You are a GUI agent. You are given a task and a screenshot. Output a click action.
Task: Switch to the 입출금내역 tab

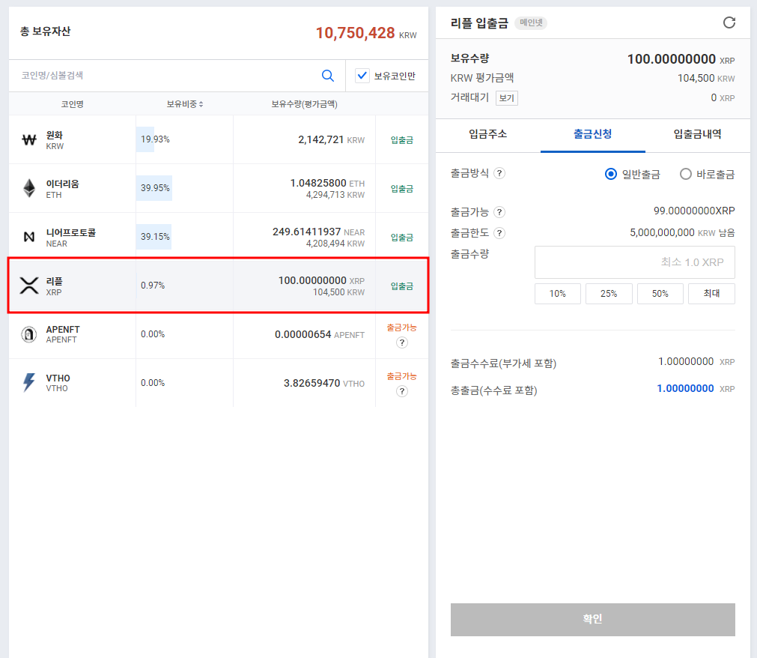click(698, 134)
